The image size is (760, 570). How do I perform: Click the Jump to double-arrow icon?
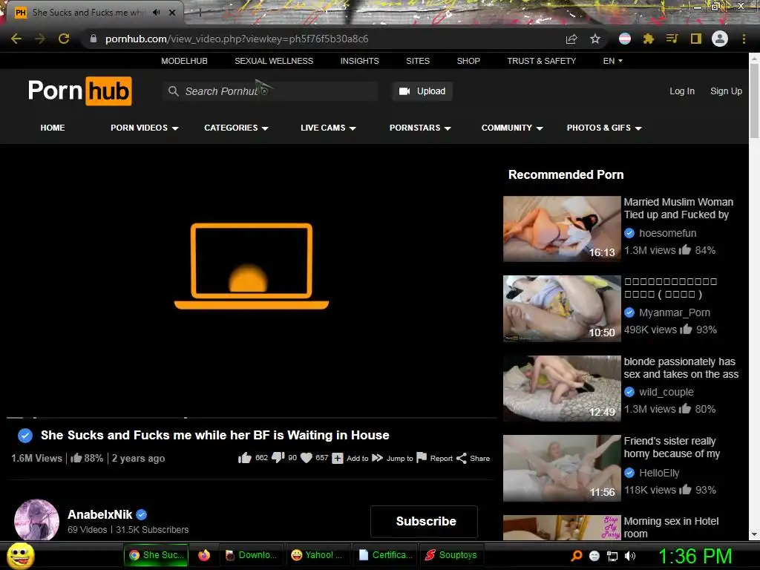pyautogui.click(x=378, y=458)
